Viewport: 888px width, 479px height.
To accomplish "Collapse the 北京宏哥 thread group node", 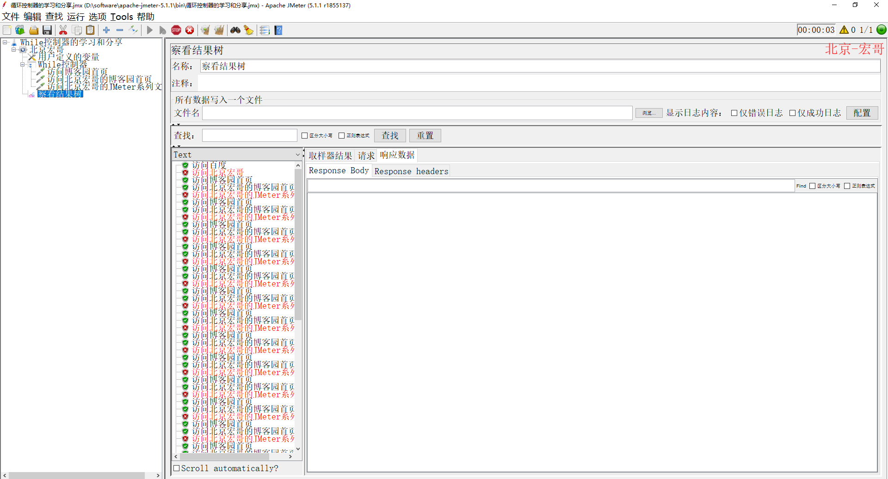I will [12, 49].
